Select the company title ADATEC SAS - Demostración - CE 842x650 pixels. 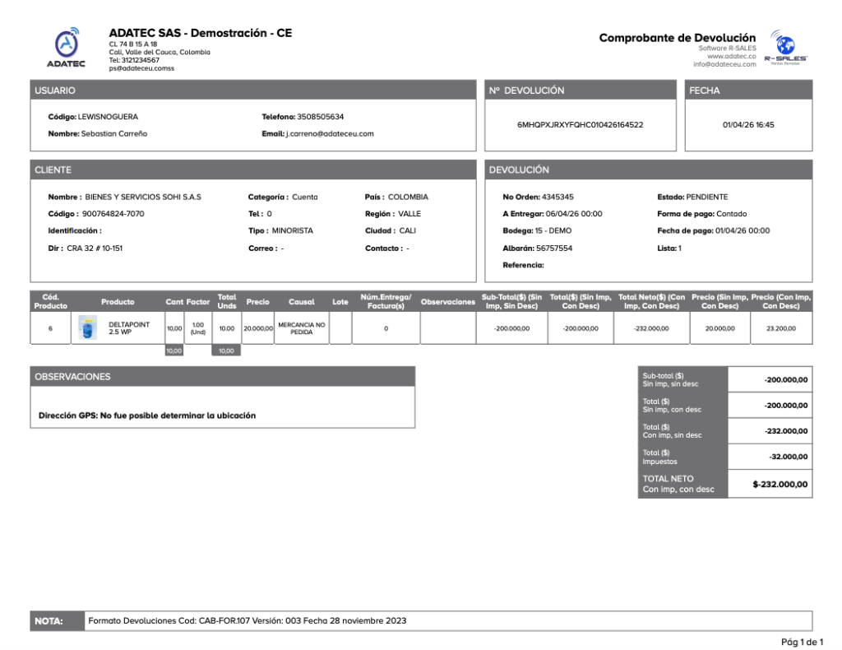point(201,33)
